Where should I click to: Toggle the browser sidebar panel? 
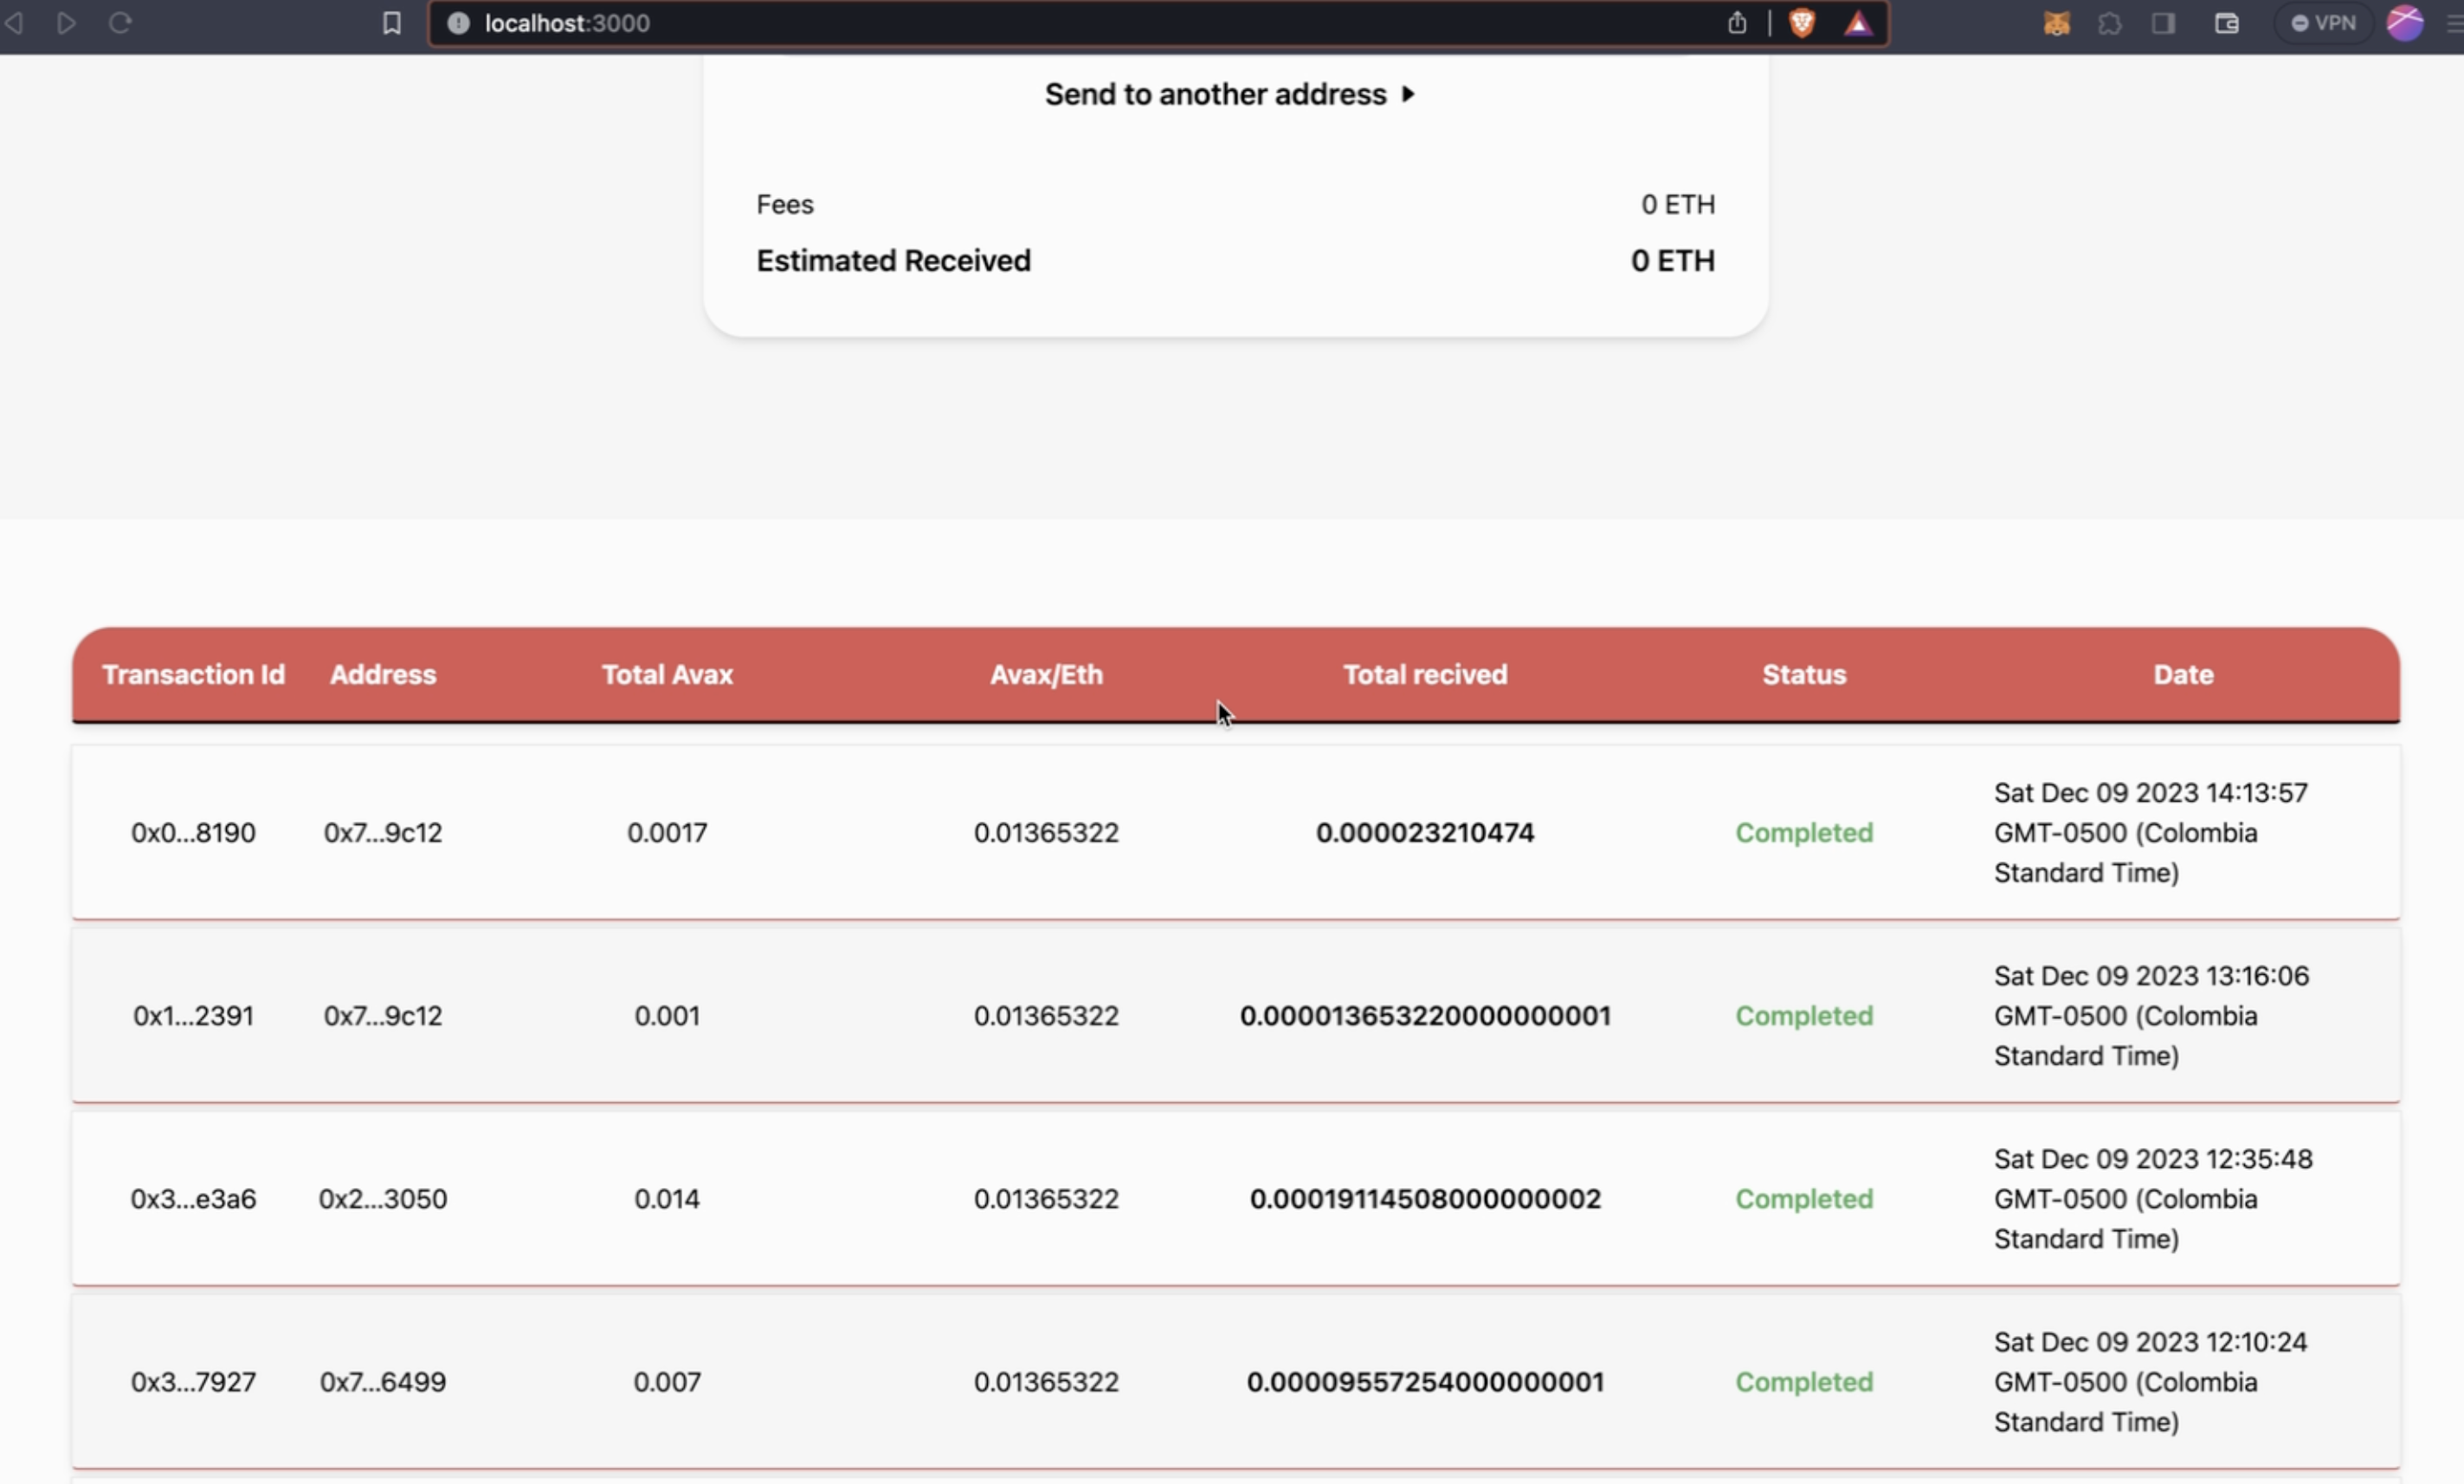2164,23
